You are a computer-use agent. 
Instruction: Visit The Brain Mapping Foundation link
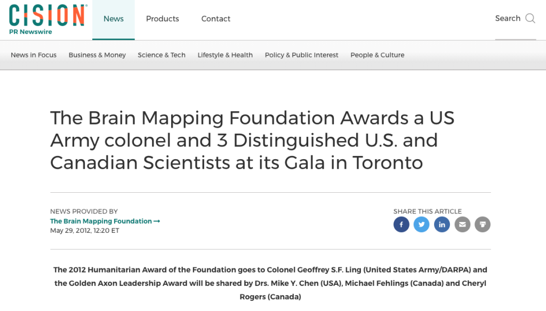click(101, 221)
